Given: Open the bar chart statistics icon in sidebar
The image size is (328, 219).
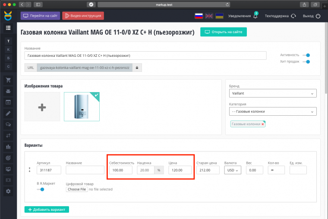Looking at the screenshot, I should tap(8, 147).
